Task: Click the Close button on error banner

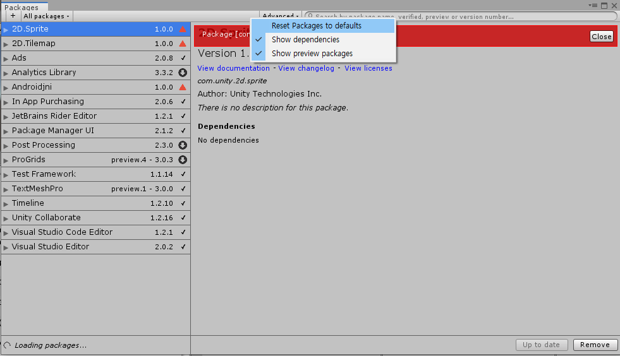Action: pyautogui.click(x=602, y=37)
